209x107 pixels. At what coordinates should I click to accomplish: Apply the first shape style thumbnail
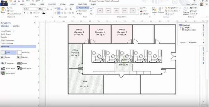coord(100,11)
